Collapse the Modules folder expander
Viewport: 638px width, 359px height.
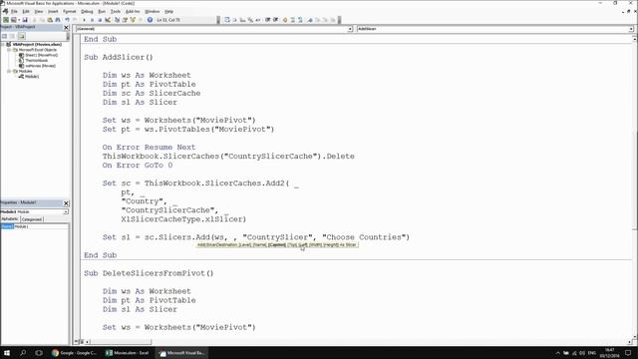[x=9, y=71]
